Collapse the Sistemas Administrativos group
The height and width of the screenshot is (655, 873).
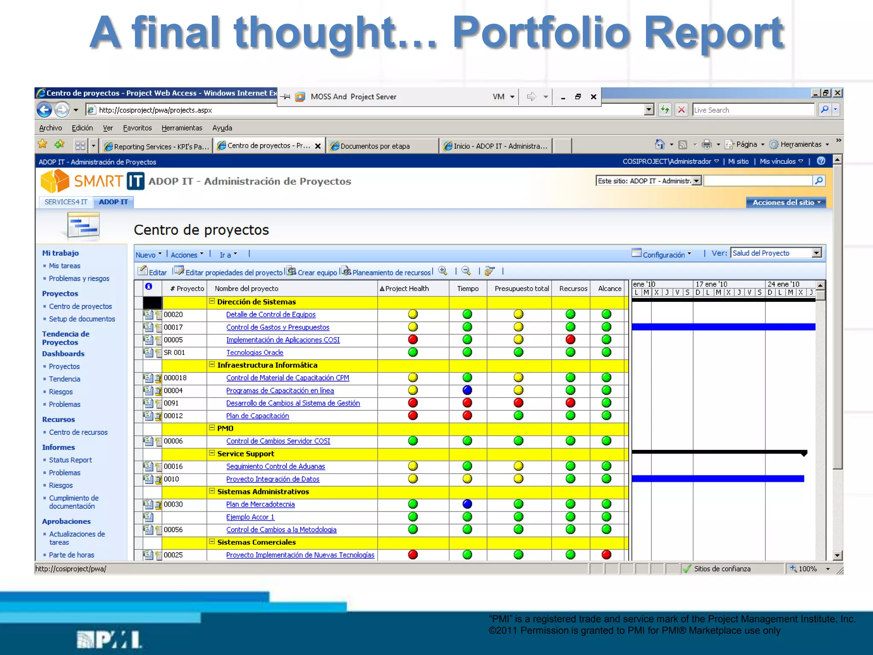point(212,491)
